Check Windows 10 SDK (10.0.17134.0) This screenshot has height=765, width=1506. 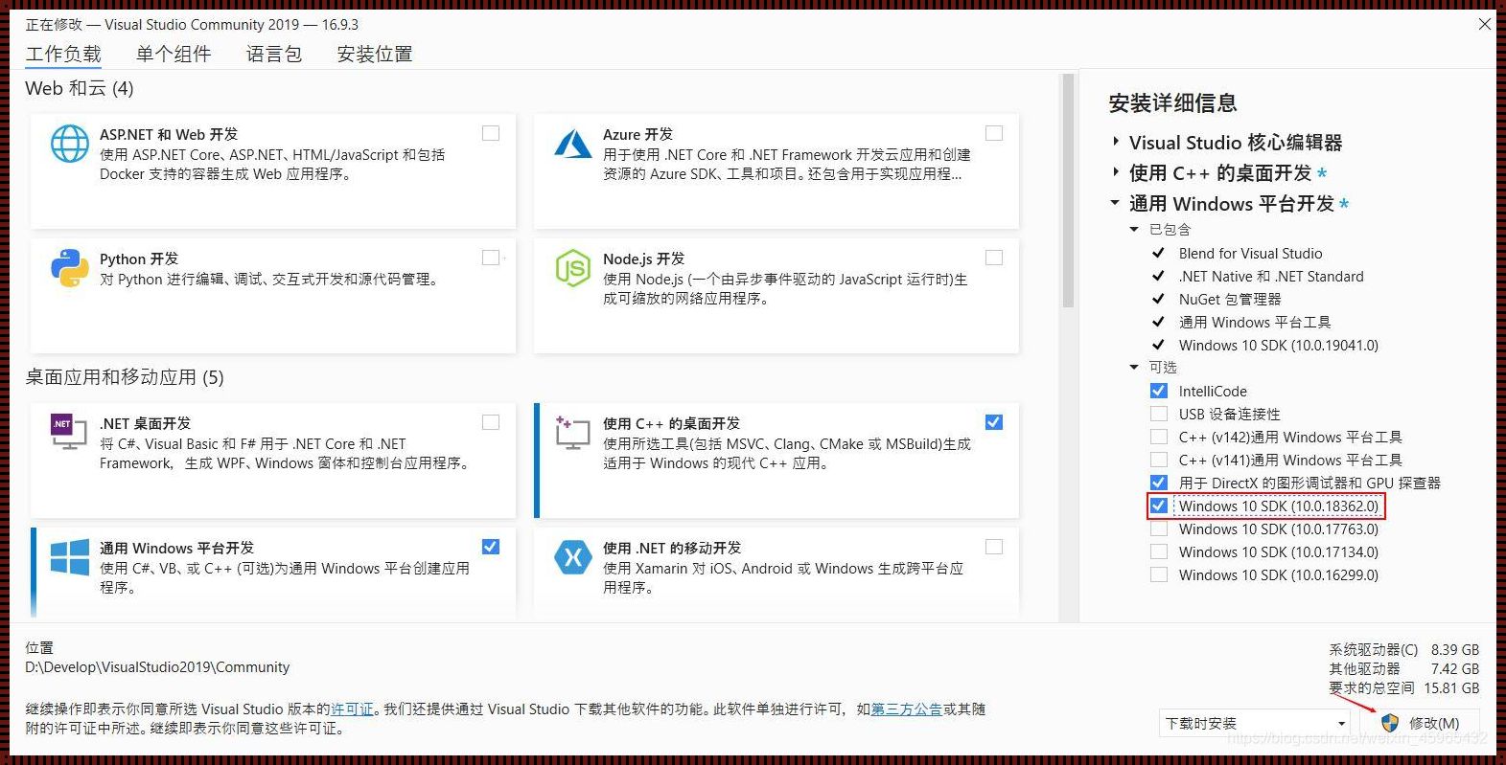pos(1159,551)
